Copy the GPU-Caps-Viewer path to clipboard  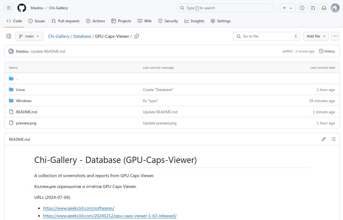(137, 36)
